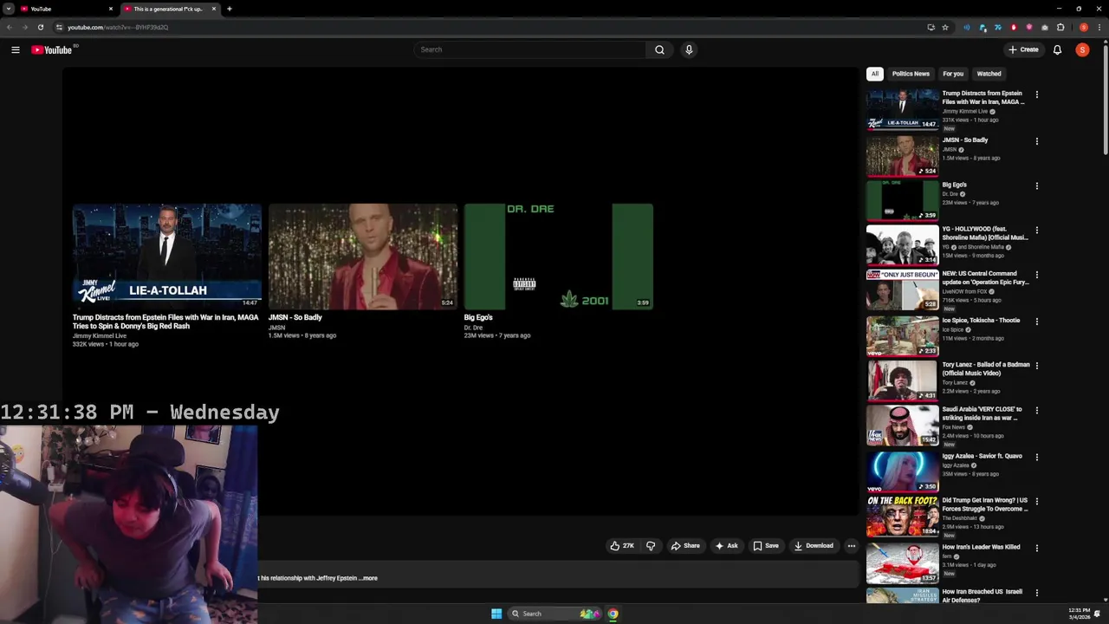Open options for Trump Distracts sidebar video

click(x=1036, y=94)
